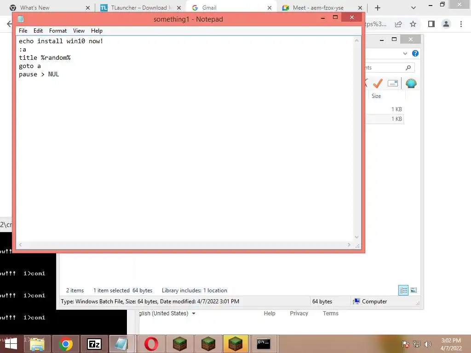Bookmark this page with the star icon

pyautogui.click(x=413, y=24)
